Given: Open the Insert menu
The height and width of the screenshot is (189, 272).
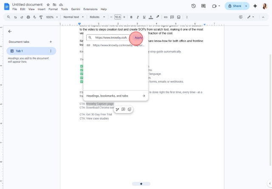Looking at the screenshot, I should coord(42,9).
